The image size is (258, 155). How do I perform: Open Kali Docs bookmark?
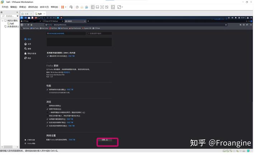click(x=53, y=28)
